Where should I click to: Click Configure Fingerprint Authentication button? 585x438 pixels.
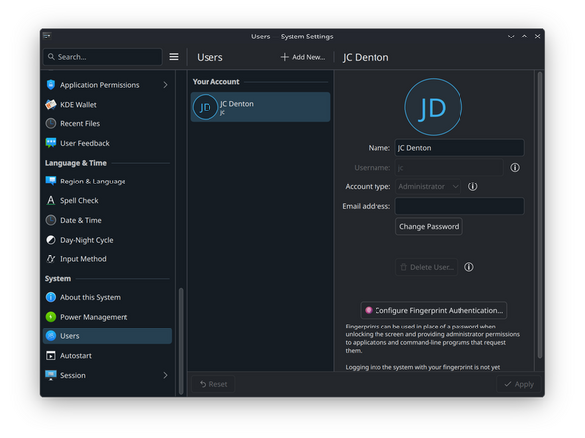point(434,310)
